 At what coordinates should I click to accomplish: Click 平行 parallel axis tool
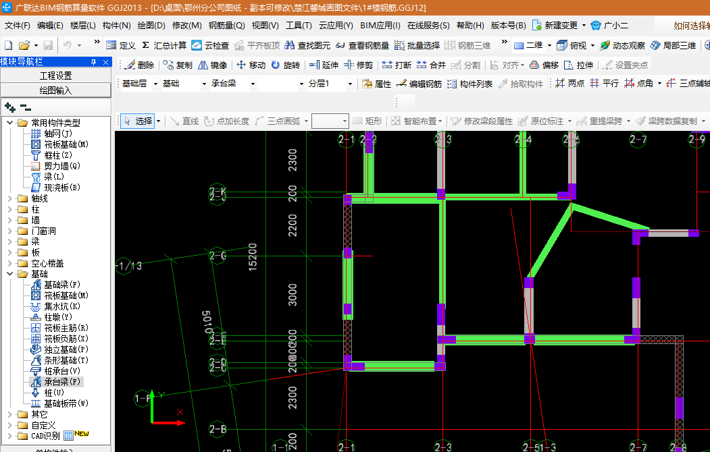pyautogui.click(x=604, y=83)
